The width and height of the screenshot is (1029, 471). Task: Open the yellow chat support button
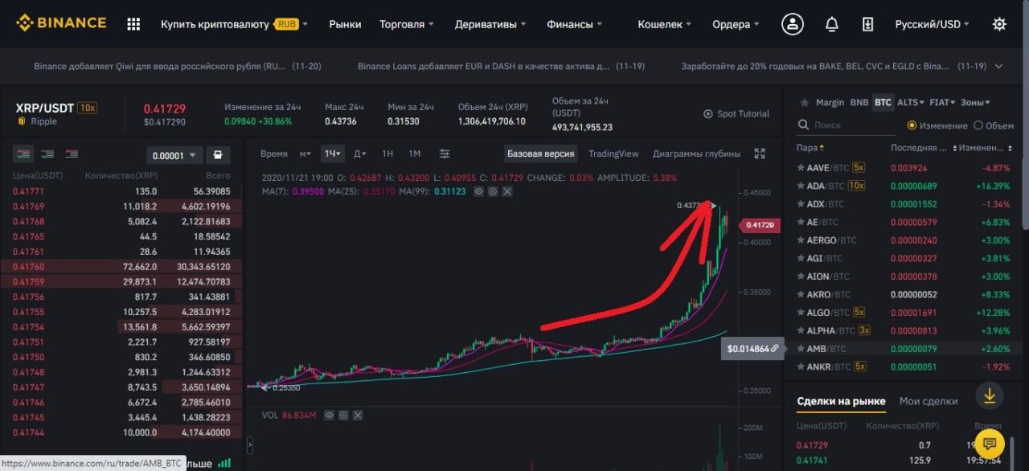990,443
